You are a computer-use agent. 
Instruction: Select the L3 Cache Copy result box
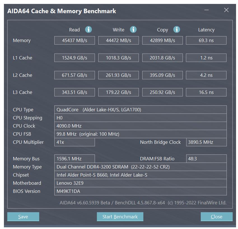point(162,92)
